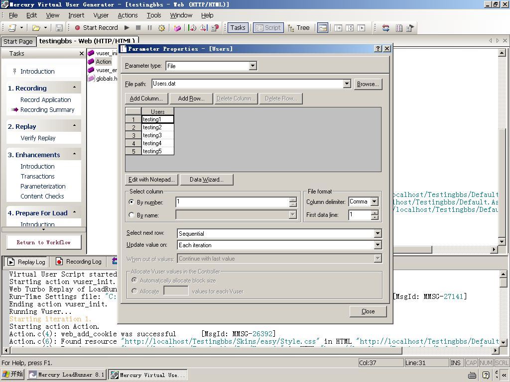Open the File path dropdown
This screenshot has height=382, width=510.
(x=347, y=84)
